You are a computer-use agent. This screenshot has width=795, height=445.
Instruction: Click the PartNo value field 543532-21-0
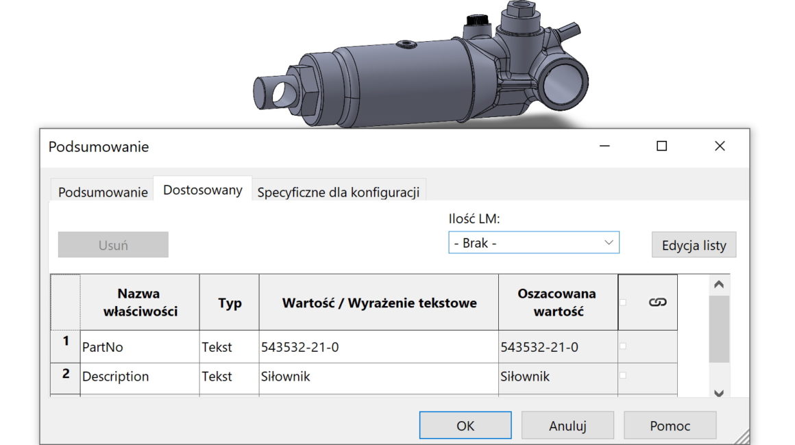[x=378, y=347]
